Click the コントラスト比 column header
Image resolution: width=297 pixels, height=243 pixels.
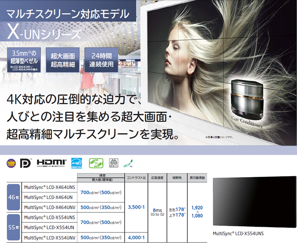136,178
